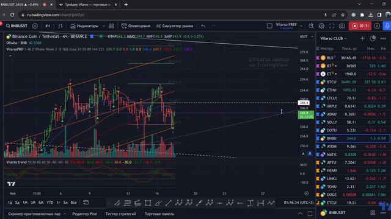This screenshot has width=391, height=219.
Task: Select the highlighted BNBU watchlist row
Action: pyautogui.click(x=353, y=138)
